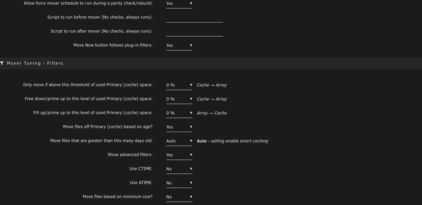Click the label Move files based on minimum size

tap(118, 197)
